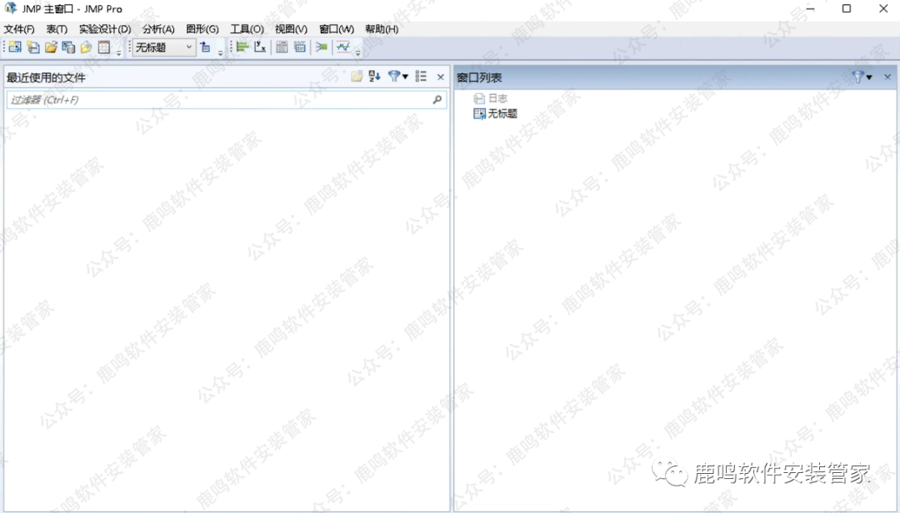
Task: Open the 无标题 window selector dropdown
Action: (188, 47)
